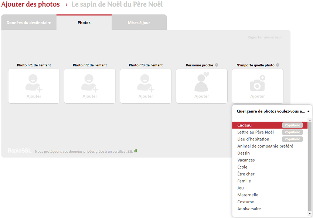Select Vacances in the dropdown list
Image resolution: width=313 pixels, height=218 pixels.
click(270, 160)
